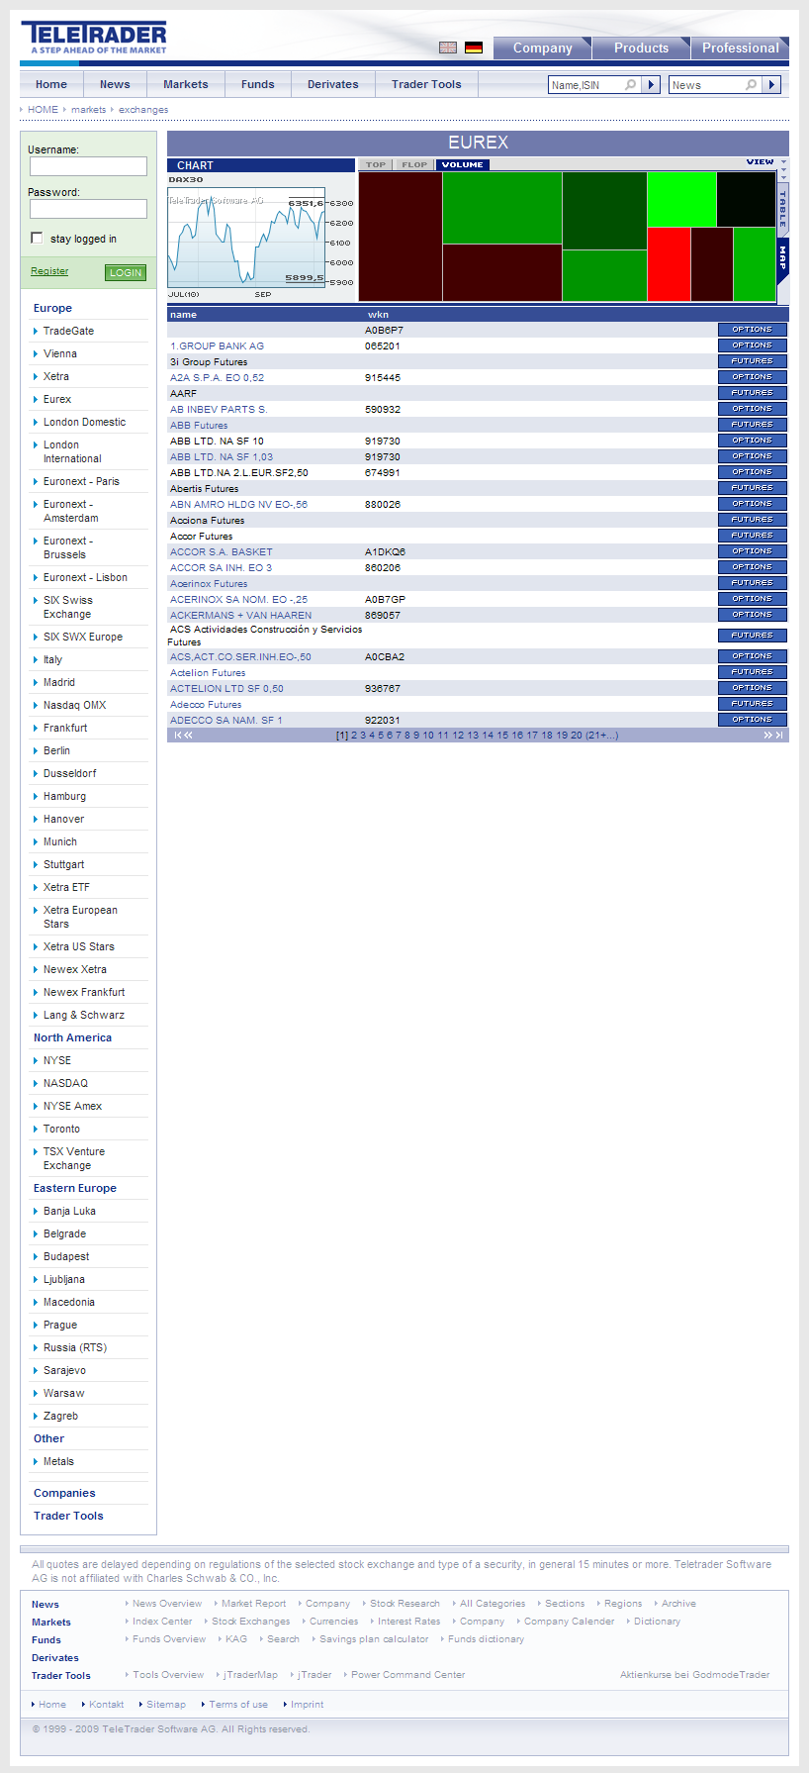809x1773 pixels.
Task: Open the Funds menu
Action: pos(258,85)
